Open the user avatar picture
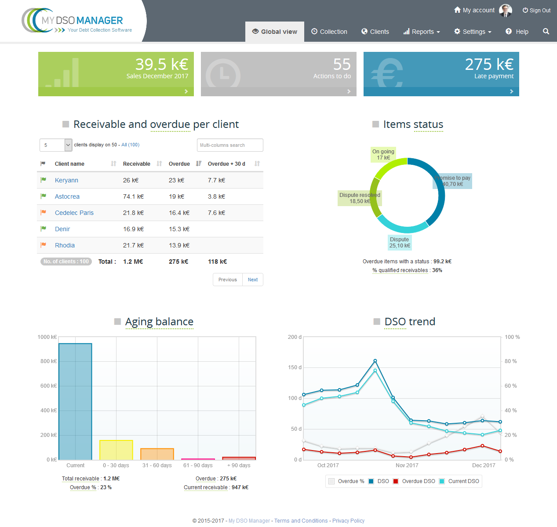The height and width of the screenshot is (527, 557). (x=506, y=11)
